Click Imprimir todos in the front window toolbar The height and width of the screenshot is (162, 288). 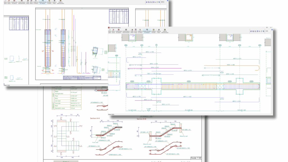(159, 31)
